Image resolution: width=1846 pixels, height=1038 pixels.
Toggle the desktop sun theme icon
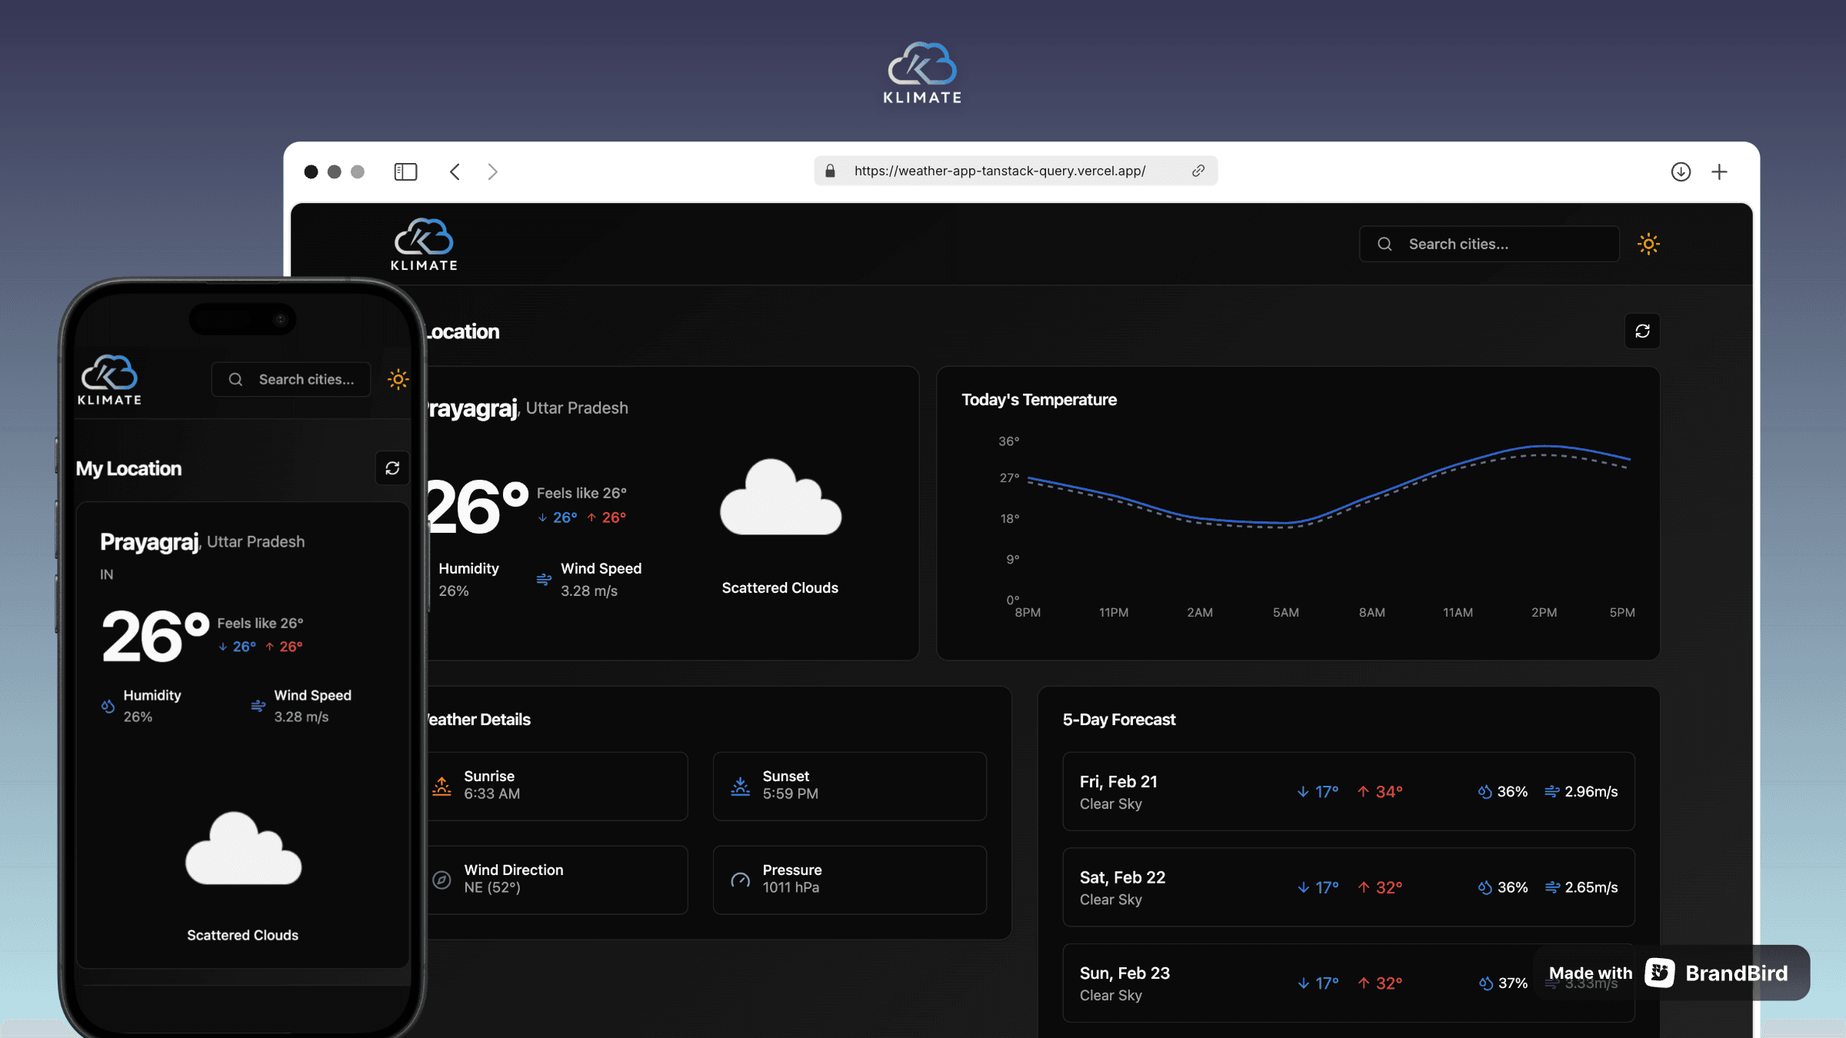tap(1648, 244)
